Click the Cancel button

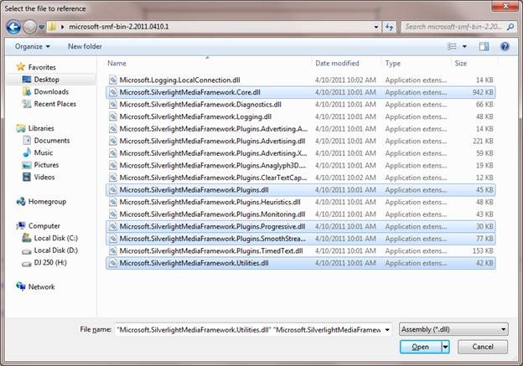tap(483, 347)
